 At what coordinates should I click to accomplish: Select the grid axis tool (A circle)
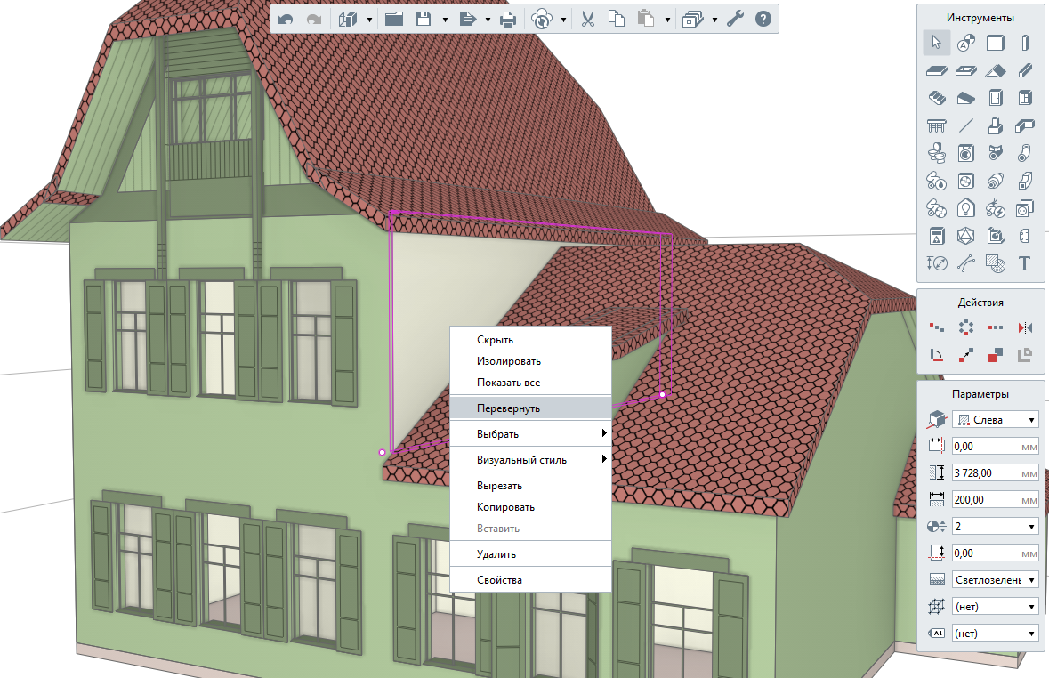coord(965,43)
